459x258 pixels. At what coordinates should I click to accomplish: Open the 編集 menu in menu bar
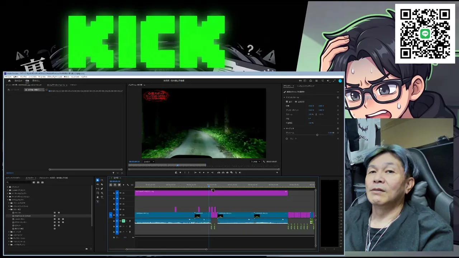click(x=16, y=77)
